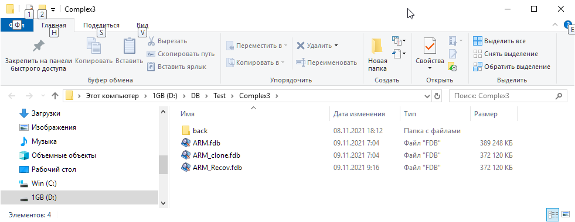575x222 pixels.
Task: Click Выделить все (Select all)
Action: click(x=499, y=40)
